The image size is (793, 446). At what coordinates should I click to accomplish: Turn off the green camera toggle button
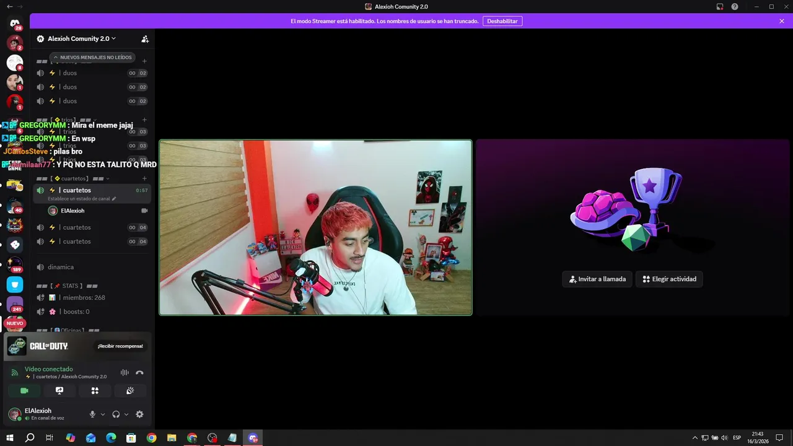point(24,390)
